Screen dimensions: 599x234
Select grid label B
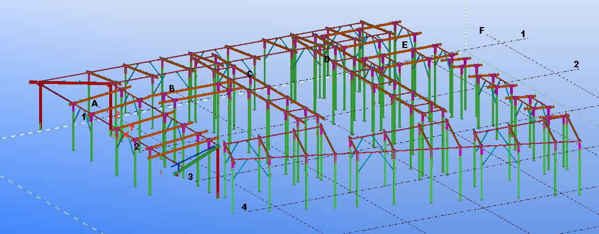(172, 88)
